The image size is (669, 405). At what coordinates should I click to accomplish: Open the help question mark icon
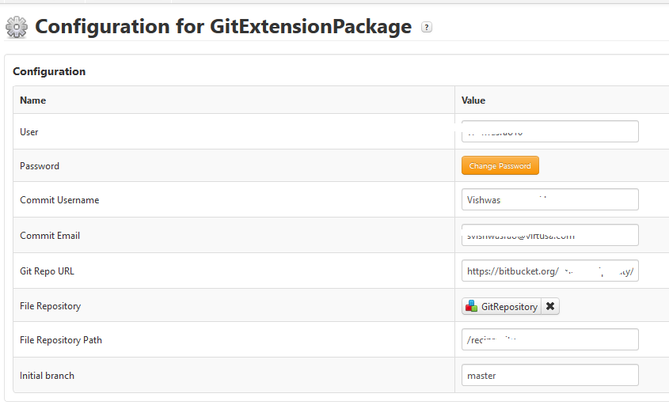[x=427, y=28]
